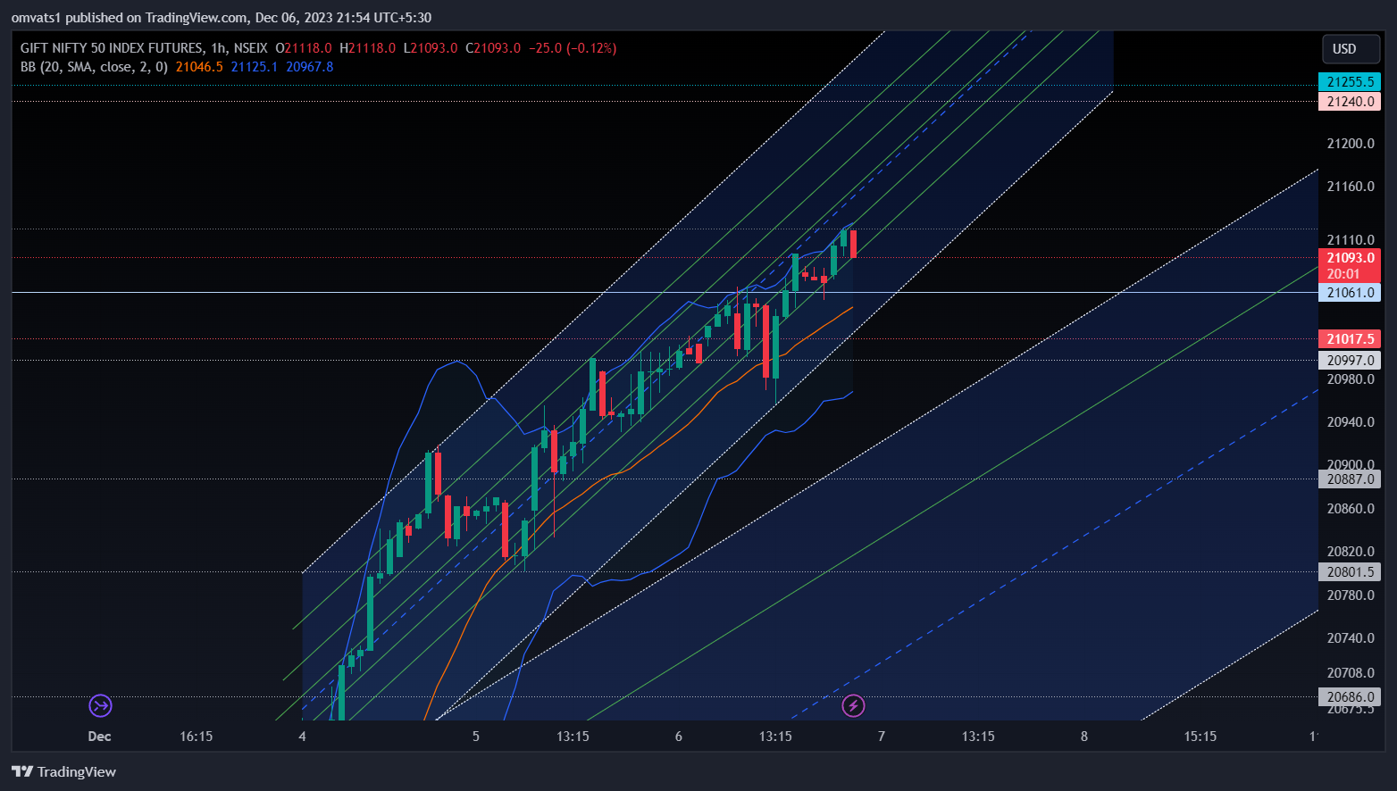Click the 20801.5 price level label

click(1350, 572)
